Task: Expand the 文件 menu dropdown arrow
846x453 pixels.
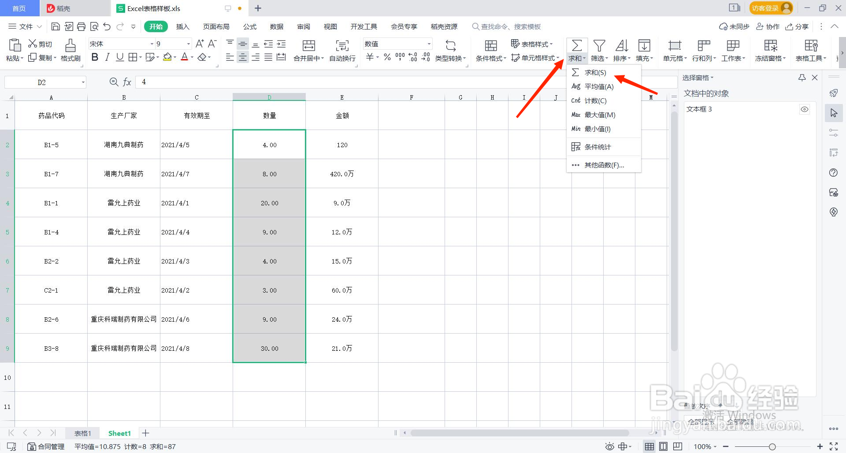Action: click(x=39, y=27)
